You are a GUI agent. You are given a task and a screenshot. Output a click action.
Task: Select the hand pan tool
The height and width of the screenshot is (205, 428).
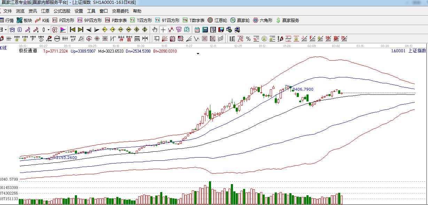[x=155, y=29]
